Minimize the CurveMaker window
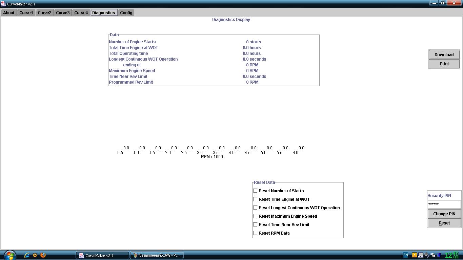 coord(434,3)
